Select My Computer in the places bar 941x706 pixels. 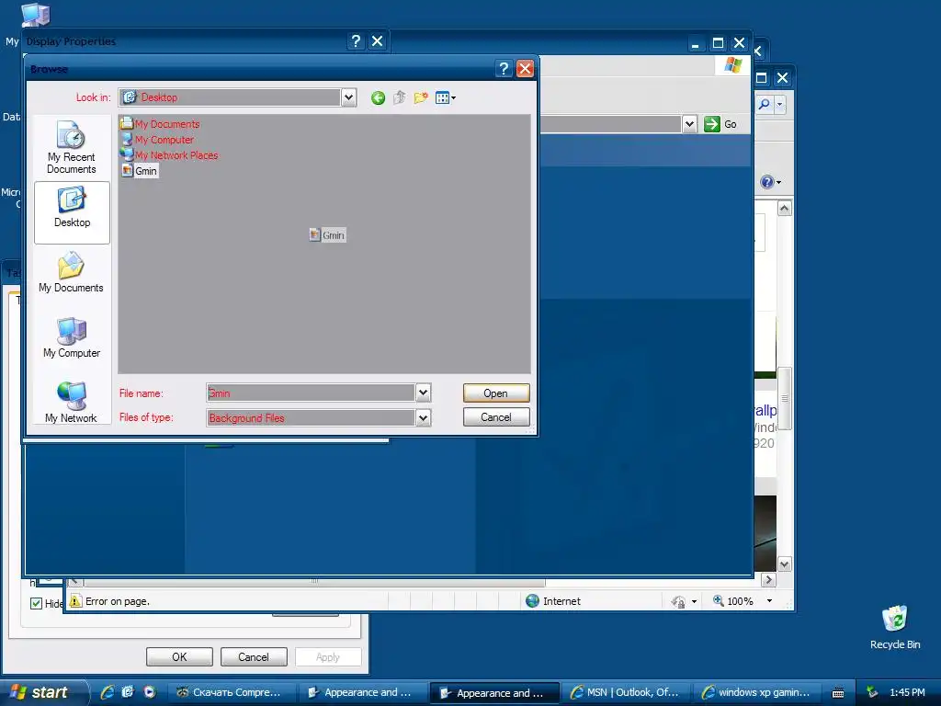(x=72, y=338)
